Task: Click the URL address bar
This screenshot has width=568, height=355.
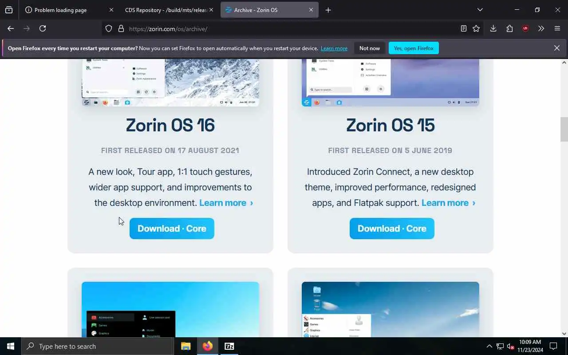Action: pyautogui.click(x=293, y=28)
